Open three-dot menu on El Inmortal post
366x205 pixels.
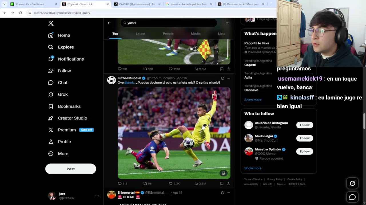point(228,193)
